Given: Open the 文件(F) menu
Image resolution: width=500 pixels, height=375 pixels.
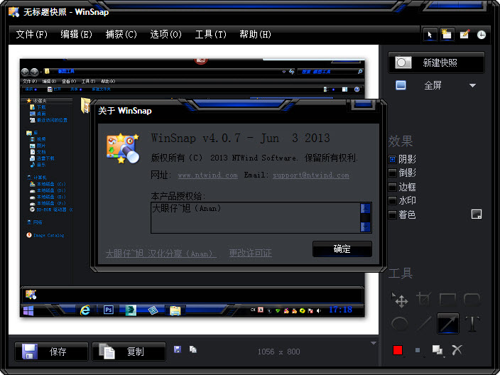Looking at the screenshot, I should pyautogui.click(x=31, y=34).
